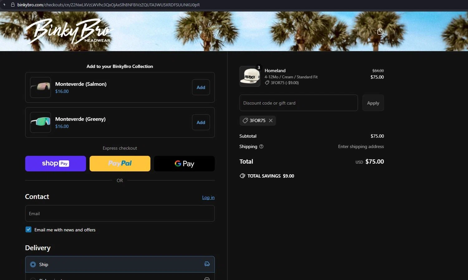Click the 4-12Mo / Cream / Standard Fit variant text

click(291, 77)
